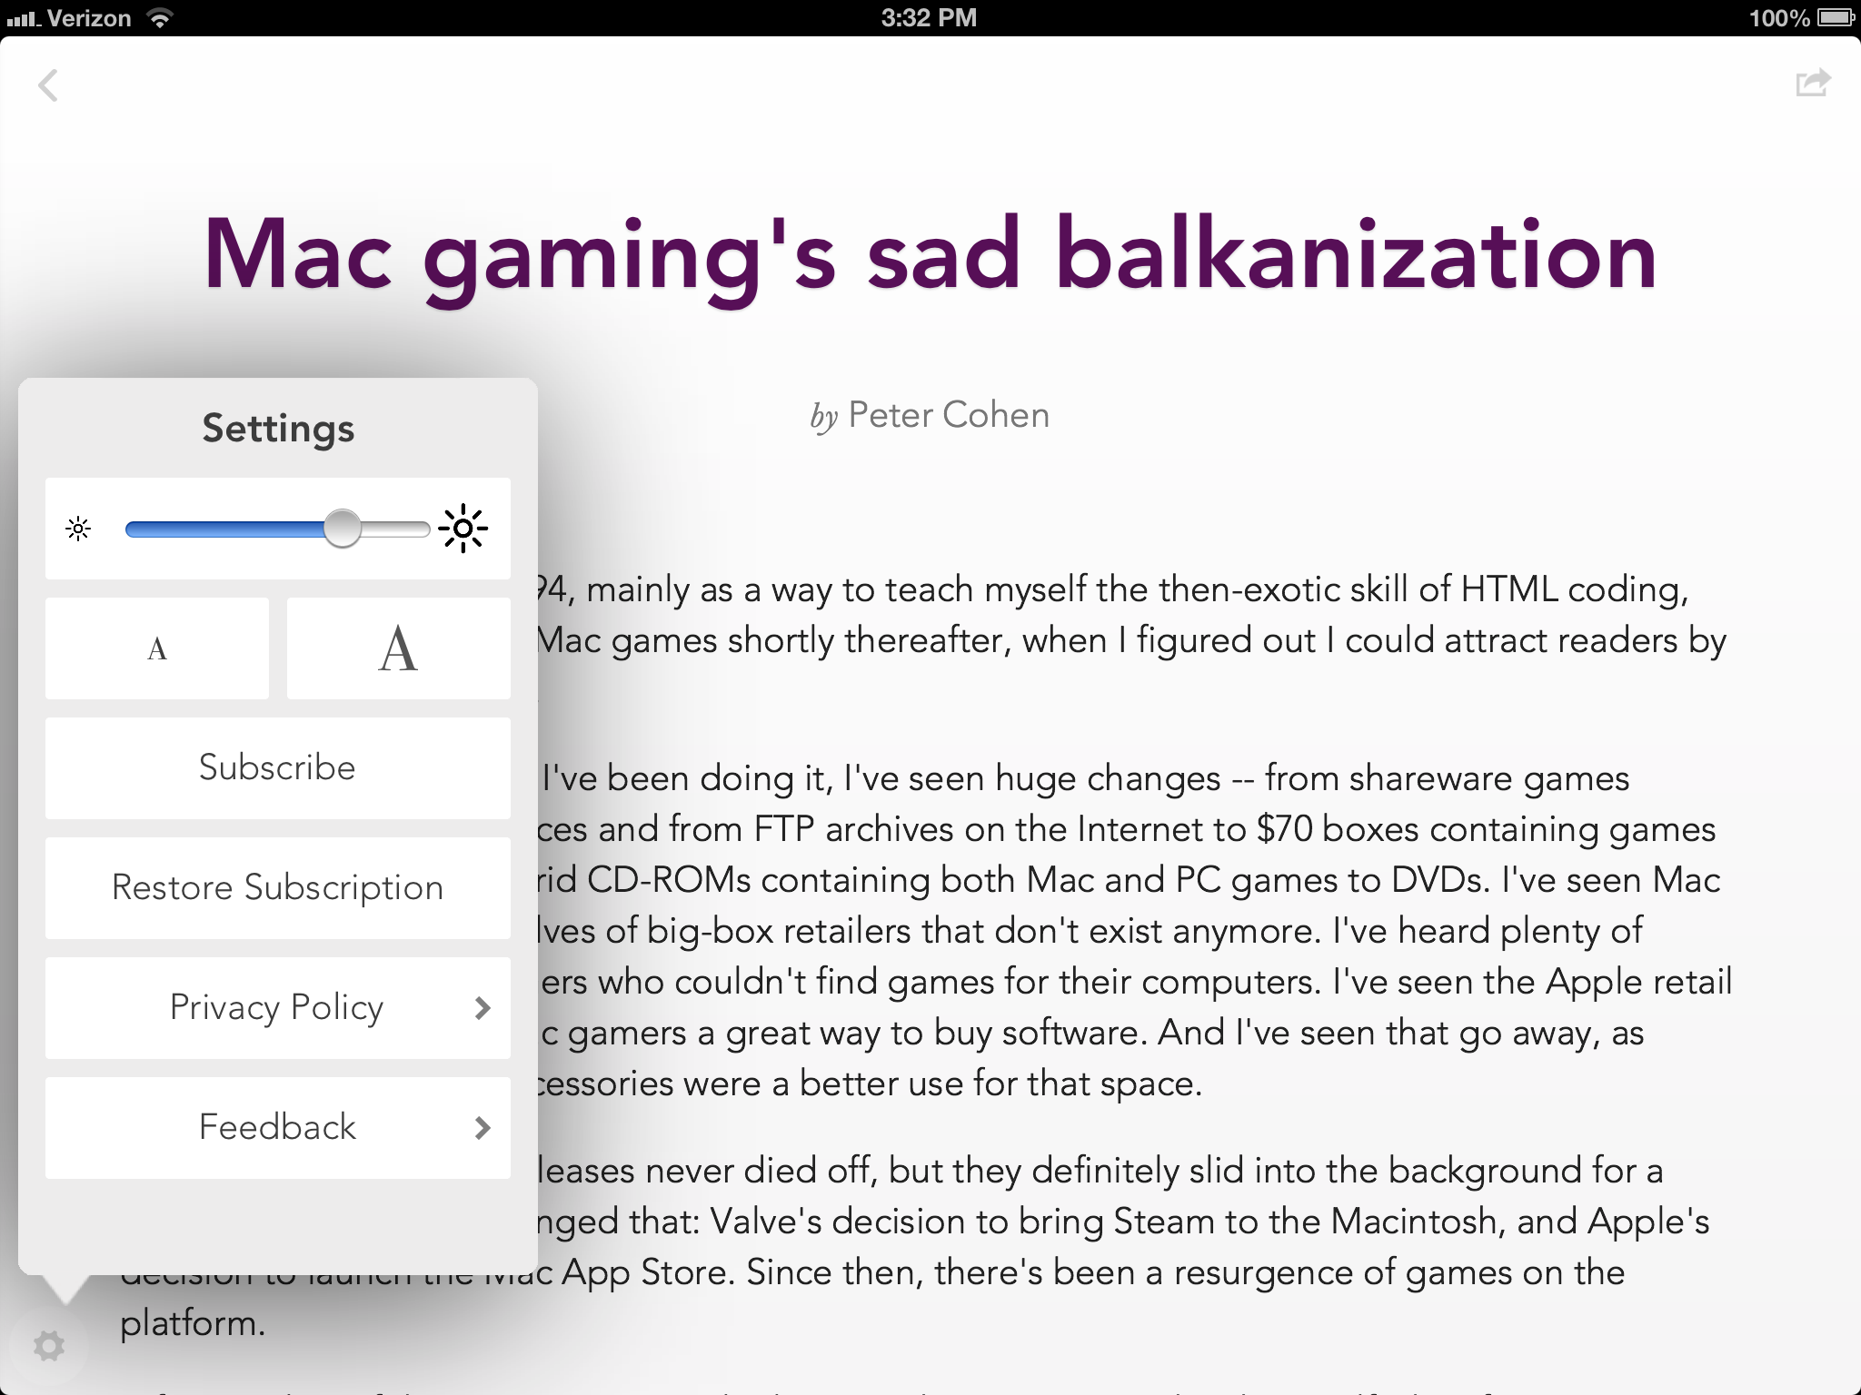Click the low brightness sun icon

tap(79, 529)
